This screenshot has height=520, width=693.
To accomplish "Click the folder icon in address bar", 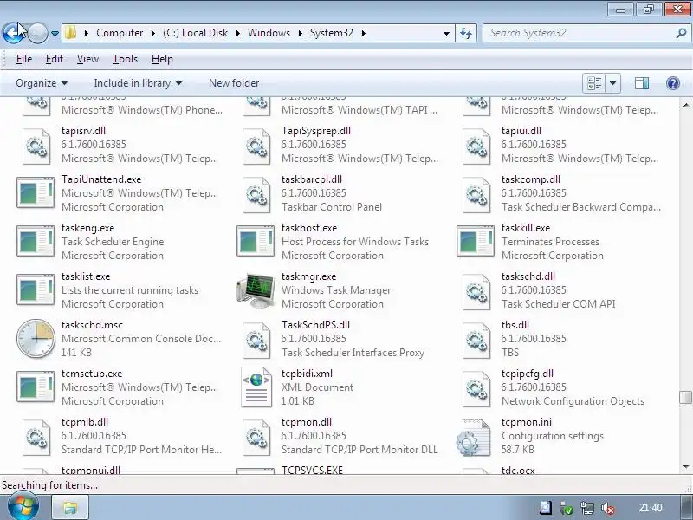I will (x=70, y=33).
